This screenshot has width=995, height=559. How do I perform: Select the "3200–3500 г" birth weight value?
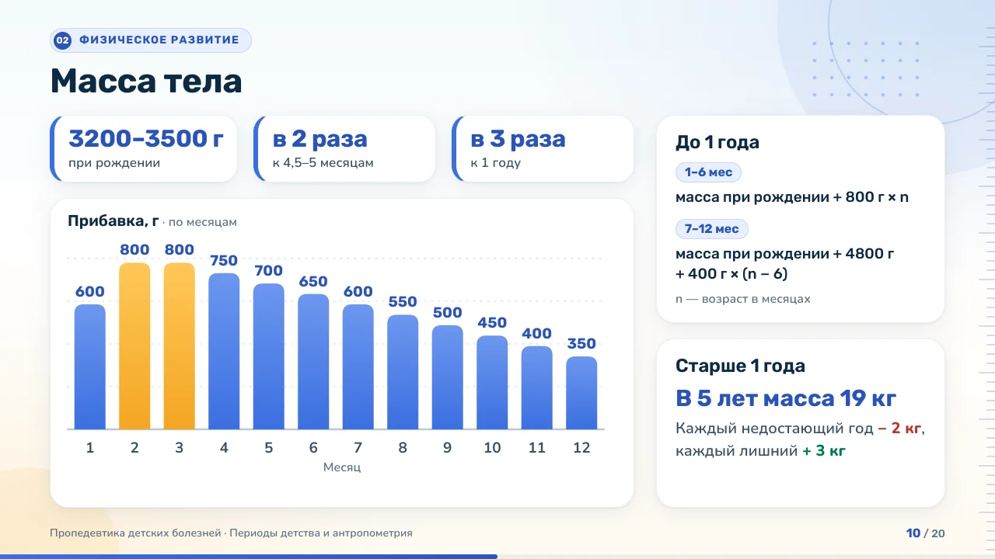146,139
